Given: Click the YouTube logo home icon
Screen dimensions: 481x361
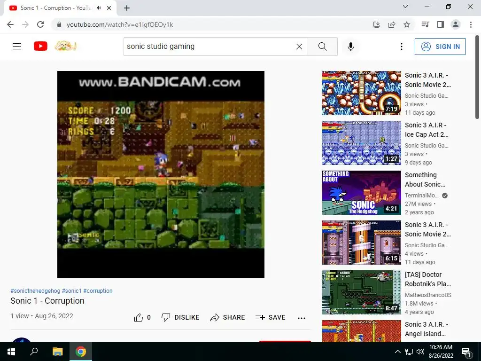Looking at the screenshot, I should tap(40, 47).
